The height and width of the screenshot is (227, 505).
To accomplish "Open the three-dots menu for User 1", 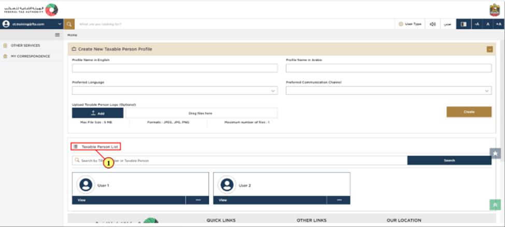I will [198, 200].
